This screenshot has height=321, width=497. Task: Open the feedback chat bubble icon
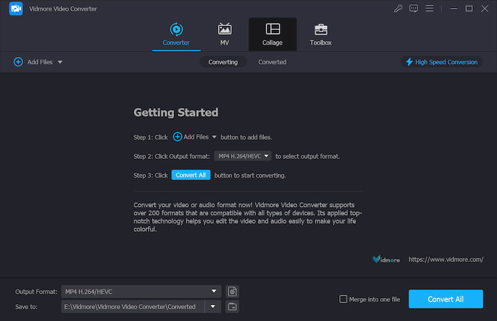tap(414, 9)
